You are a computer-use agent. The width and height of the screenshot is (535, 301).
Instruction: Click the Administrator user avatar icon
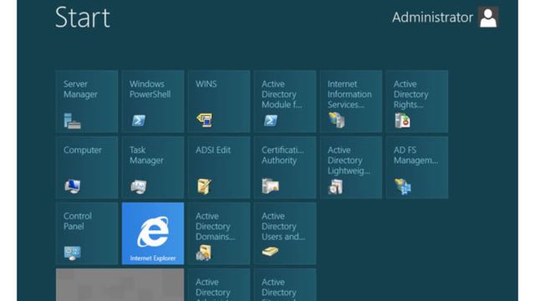[x=488, y=17]
